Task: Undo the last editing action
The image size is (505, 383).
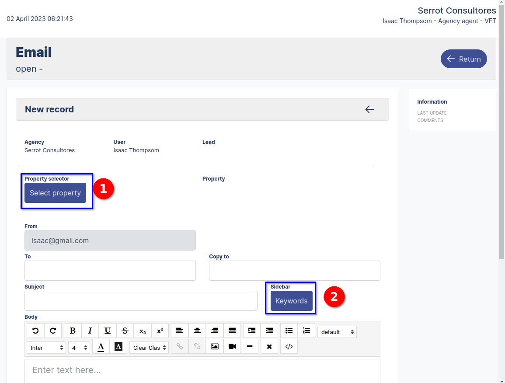Action: click(x=35, y=331)
